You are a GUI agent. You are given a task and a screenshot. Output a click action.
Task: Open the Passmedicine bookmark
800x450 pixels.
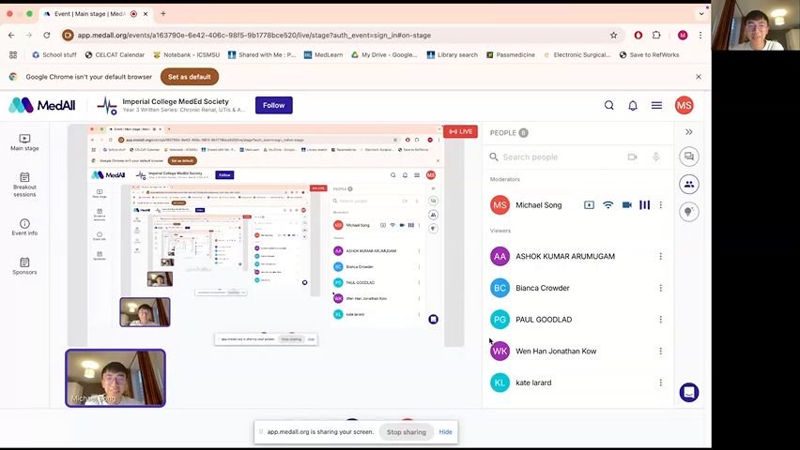[x=510, y=54]
